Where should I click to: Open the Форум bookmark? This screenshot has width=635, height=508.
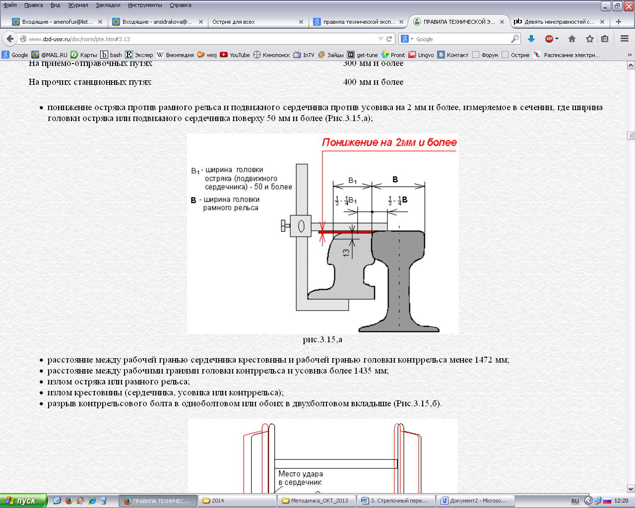coord(485,55)
